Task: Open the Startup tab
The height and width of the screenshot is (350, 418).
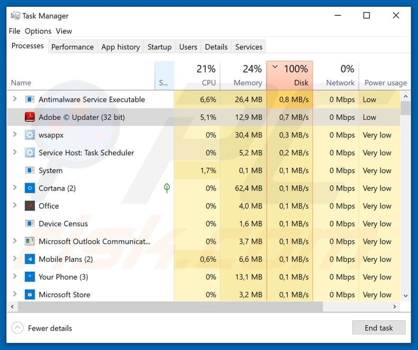Action: [159, 47]
